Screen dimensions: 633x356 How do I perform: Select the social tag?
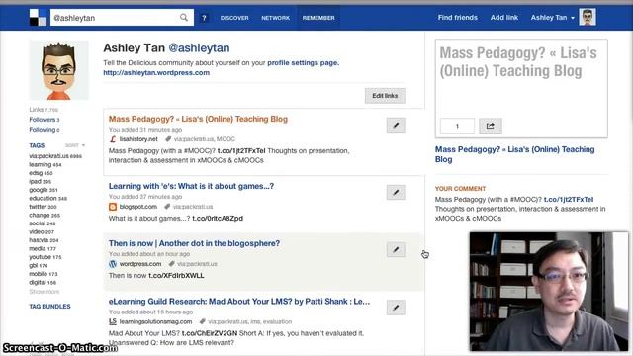[x=42, y=223]
